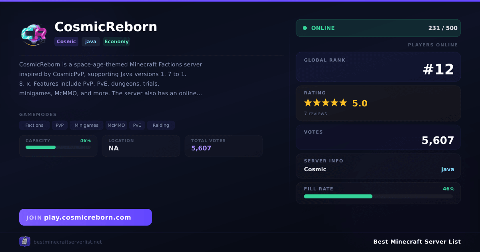Click the #12 global rank value
The image size is (480, 252).
click(438, 70)
